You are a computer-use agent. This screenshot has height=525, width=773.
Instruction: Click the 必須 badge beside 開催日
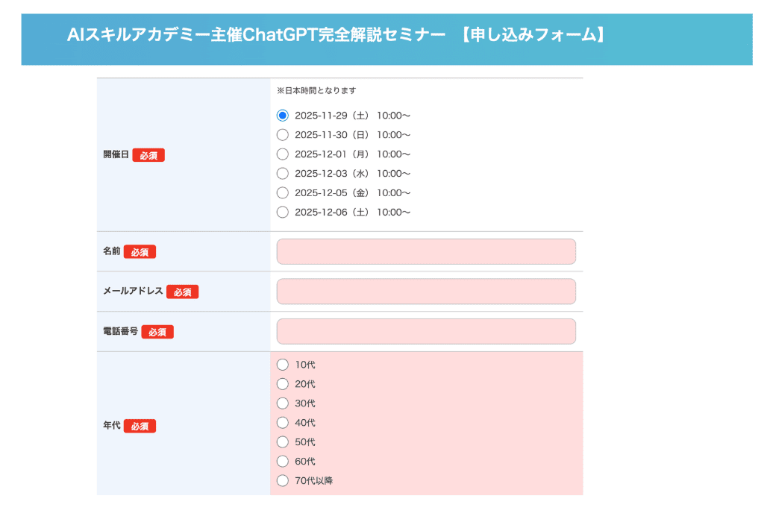pyautogui.click(x=148, y=155)
